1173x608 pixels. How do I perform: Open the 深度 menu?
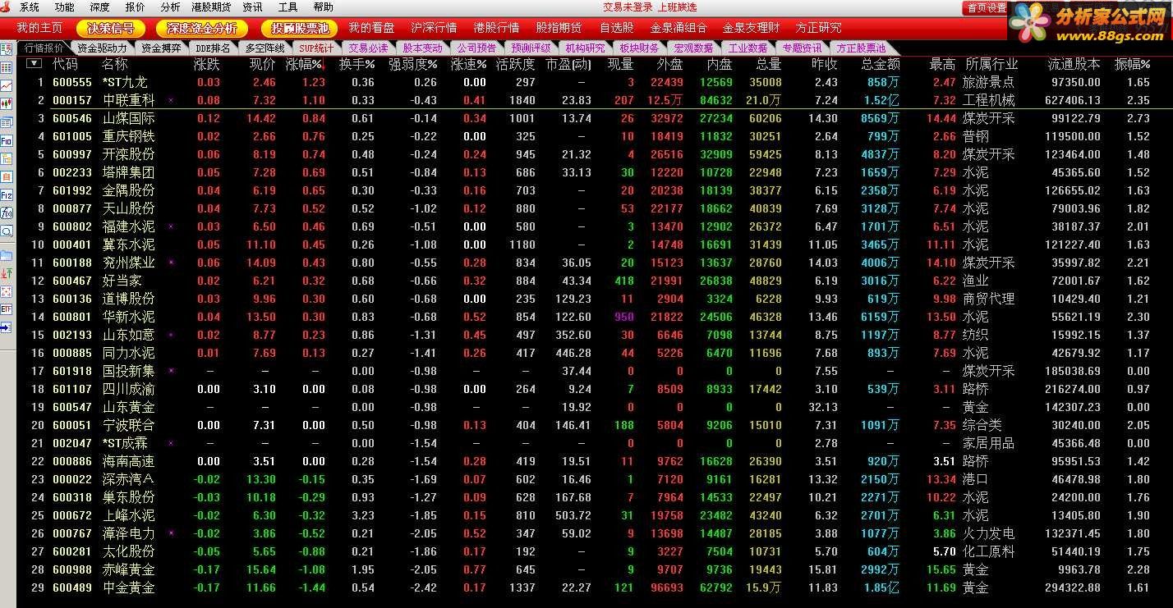tap(99, 7)
